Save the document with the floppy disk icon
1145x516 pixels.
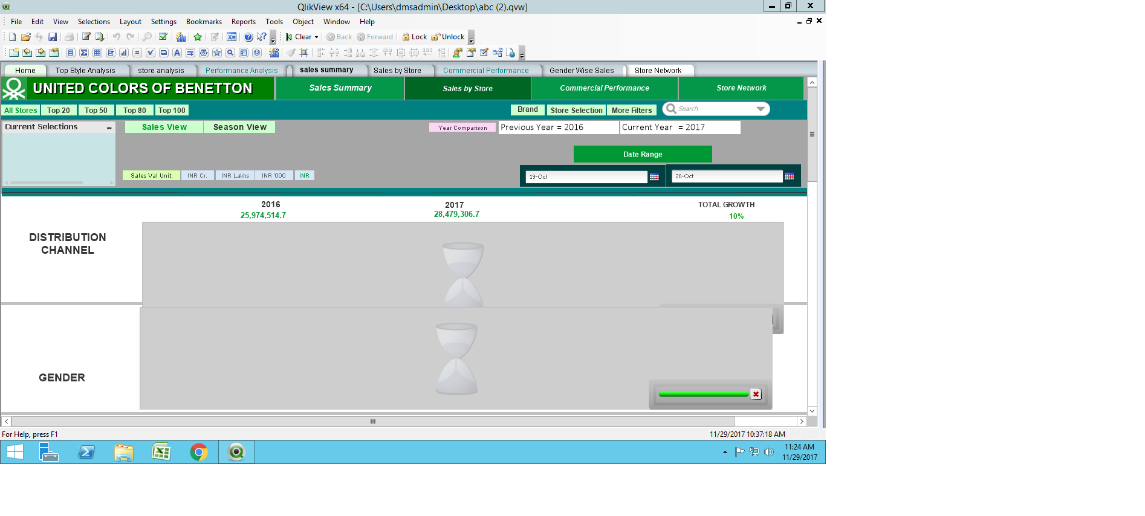point(53,37)
